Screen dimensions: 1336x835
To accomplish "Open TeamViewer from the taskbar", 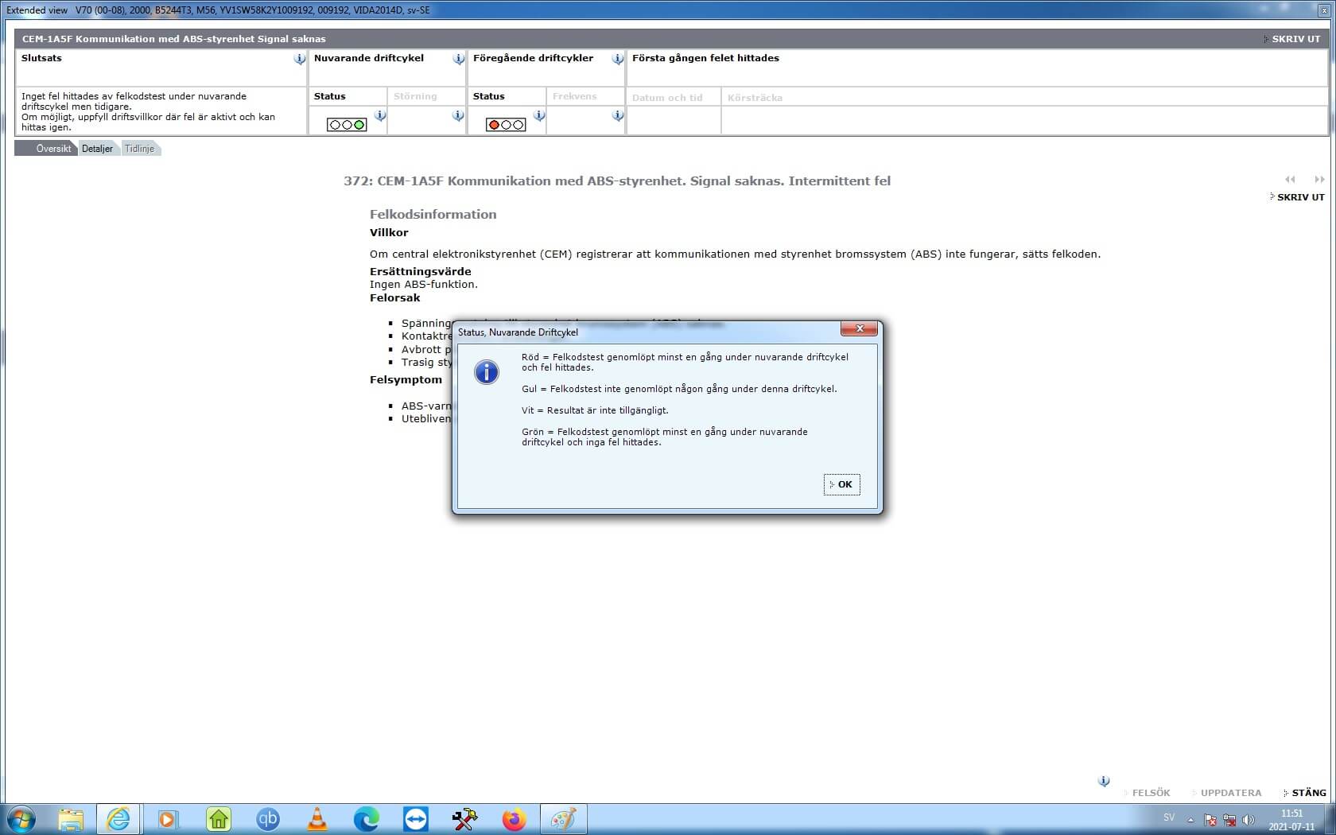I will (x=415, y=818).
